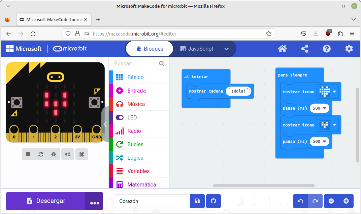Restart the simulator

click(x=41, y=154)
